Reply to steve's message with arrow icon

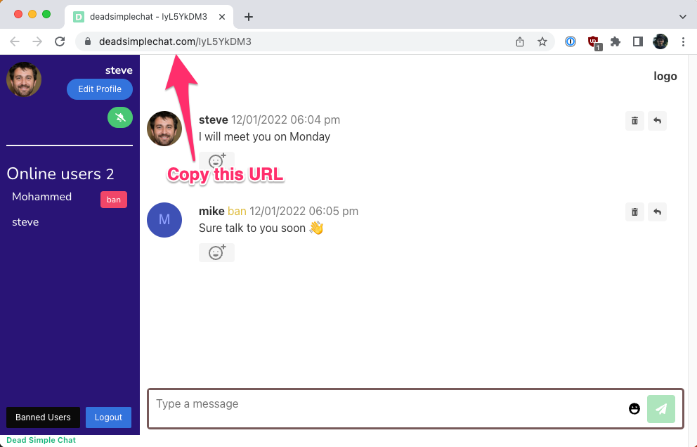pyautogui.click(x=657, y=120)
